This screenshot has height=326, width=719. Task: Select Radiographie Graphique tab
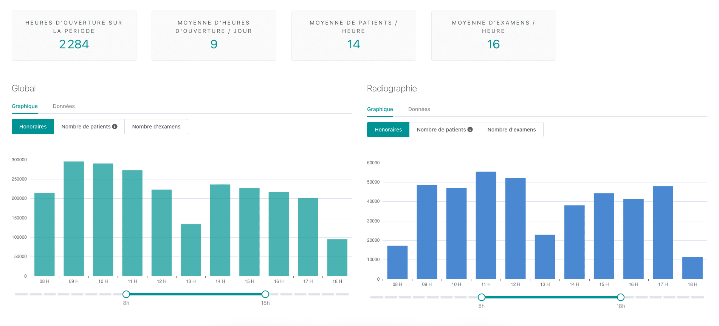click(x=380, y=109)
